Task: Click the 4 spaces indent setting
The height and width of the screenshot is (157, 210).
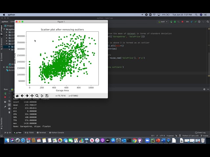Action: pyautogui.click(x=170, y=136)
